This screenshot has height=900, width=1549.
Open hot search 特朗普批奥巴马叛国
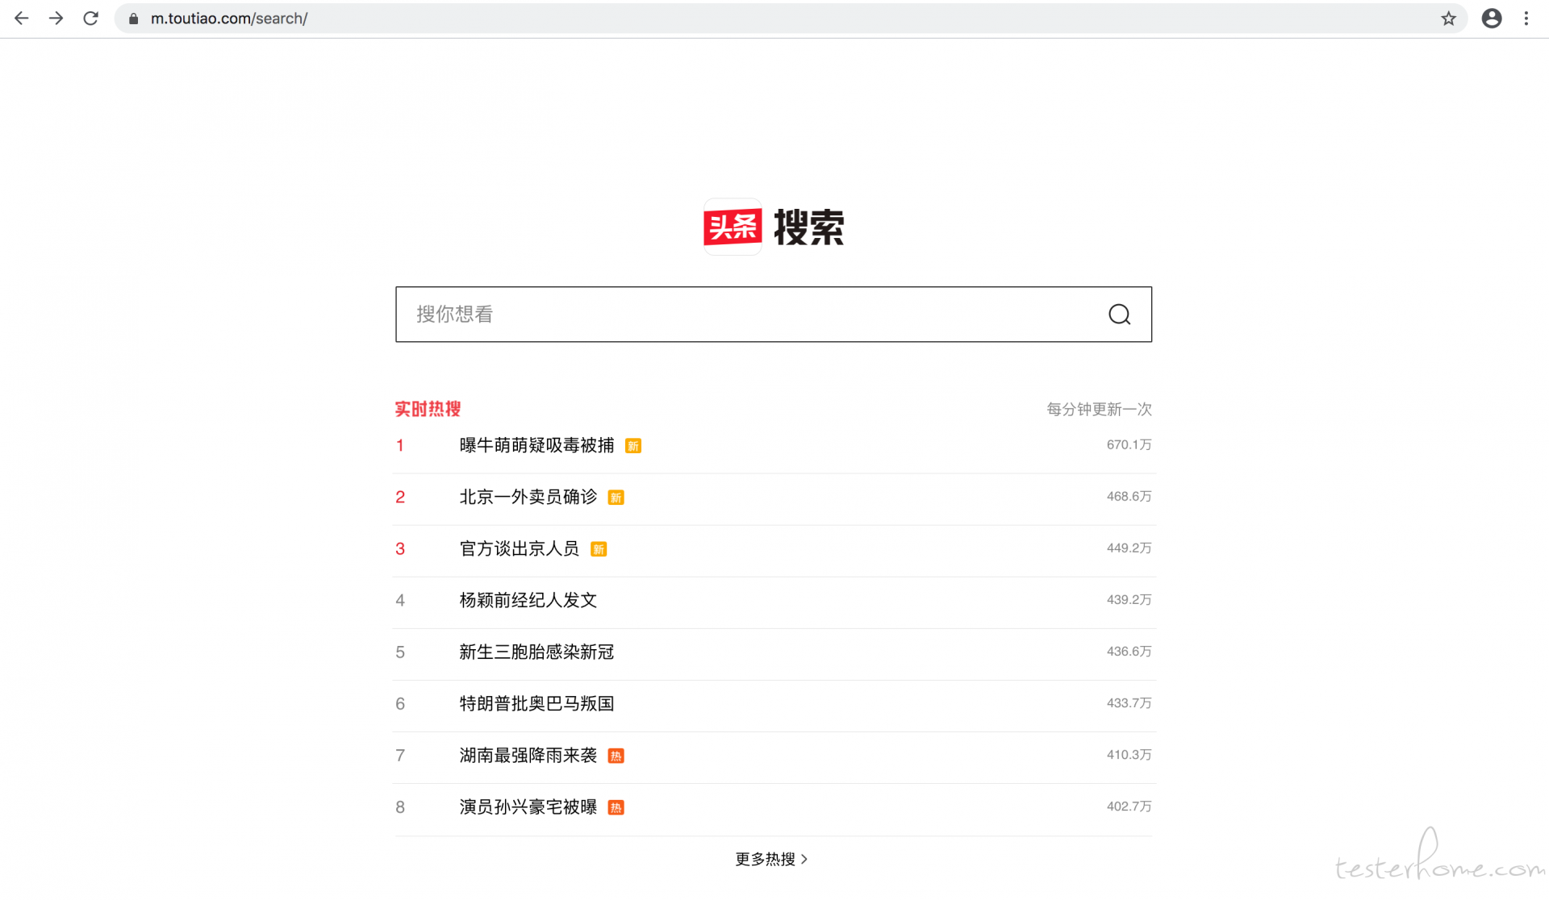[537, 703]
